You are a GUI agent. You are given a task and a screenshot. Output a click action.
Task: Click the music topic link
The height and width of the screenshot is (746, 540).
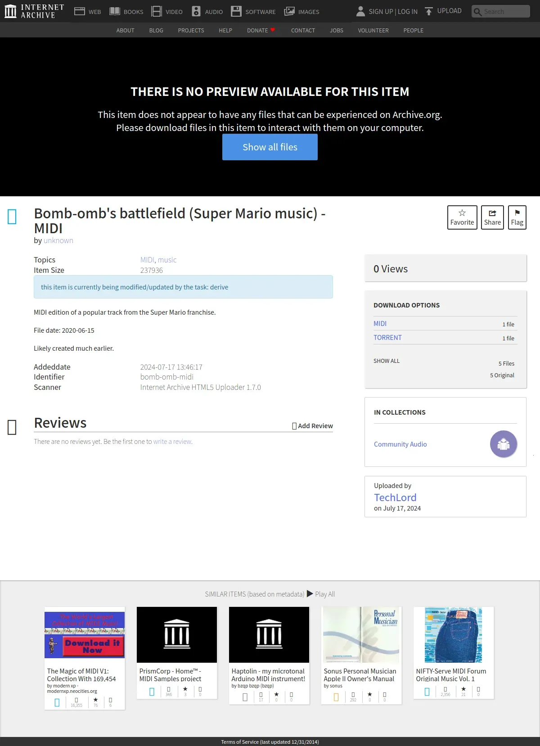point(167,260)
